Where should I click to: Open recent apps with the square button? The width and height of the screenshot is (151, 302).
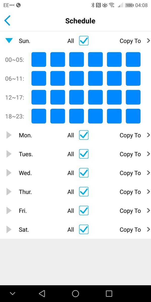(x=109, y=293)
